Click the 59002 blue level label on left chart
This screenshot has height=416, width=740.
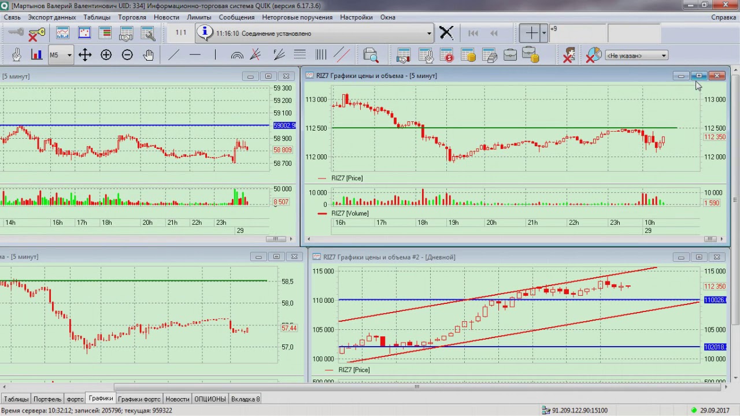(x=284, y=125)
